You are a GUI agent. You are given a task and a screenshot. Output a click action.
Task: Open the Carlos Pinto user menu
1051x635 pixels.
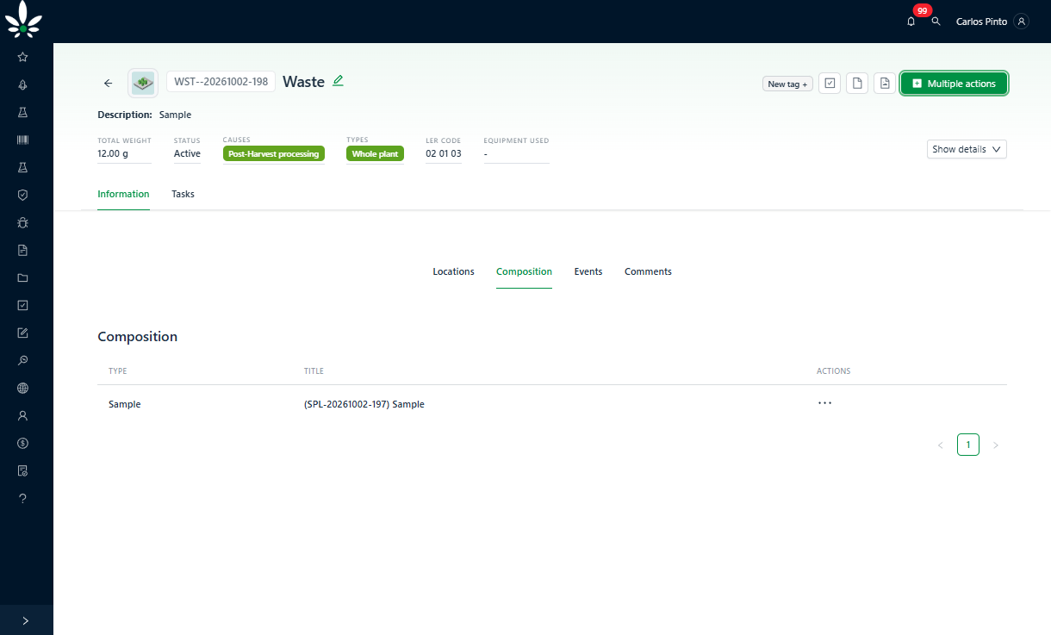point(992,22)
